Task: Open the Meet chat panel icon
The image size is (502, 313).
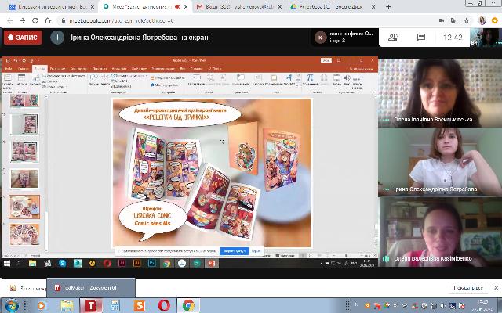Action: 425,37
